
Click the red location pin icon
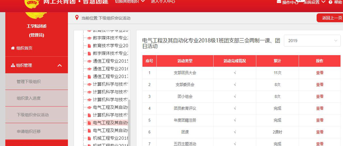77,18
